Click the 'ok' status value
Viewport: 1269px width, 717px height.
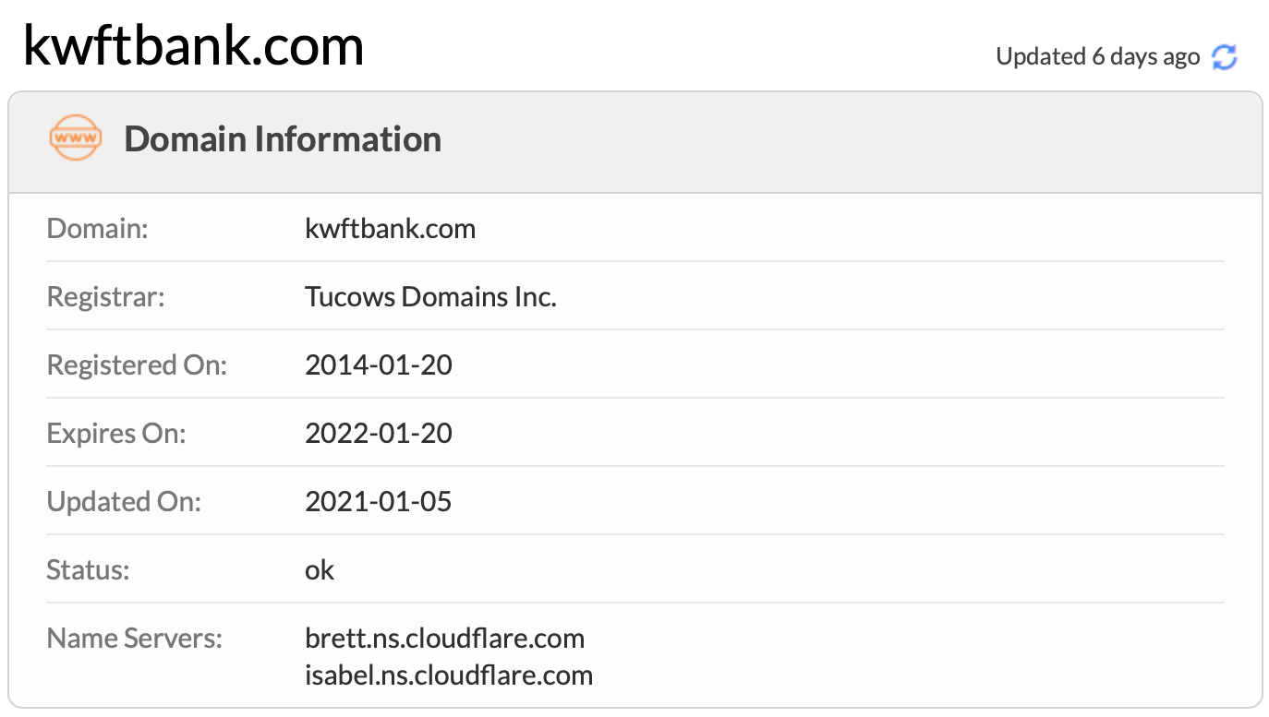pyautogui.click(x=320, y=570)
